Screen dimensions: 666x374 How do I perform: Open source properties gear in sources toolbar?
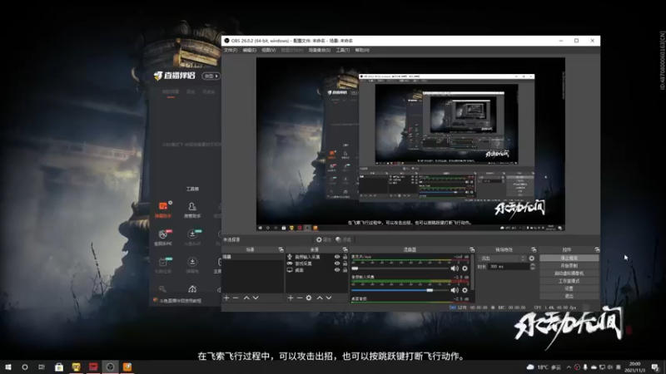point(309,298)
